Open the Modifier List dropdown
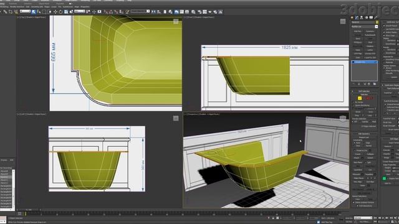The image size is (399, 224). tap(364, 26)
